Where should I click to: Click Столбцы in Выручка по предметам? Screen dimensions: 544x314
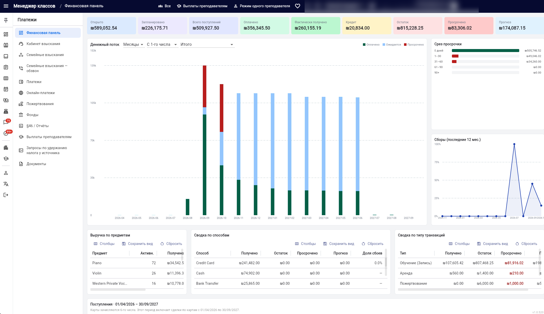[104, 244]
